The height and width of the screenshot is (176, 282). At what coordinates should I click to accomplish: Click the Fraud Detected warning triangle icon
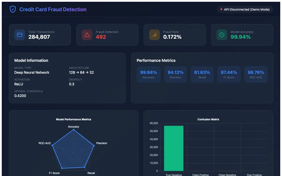point(87,35)
